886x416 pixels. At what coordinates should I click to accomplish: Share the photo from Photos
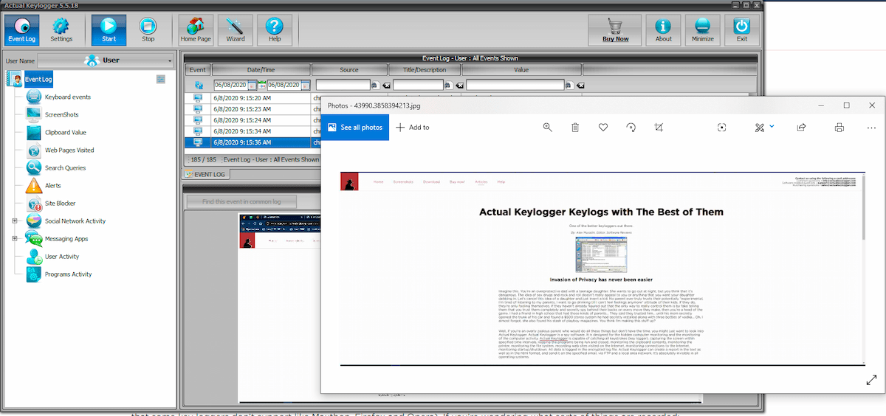(x=801, y=127)
